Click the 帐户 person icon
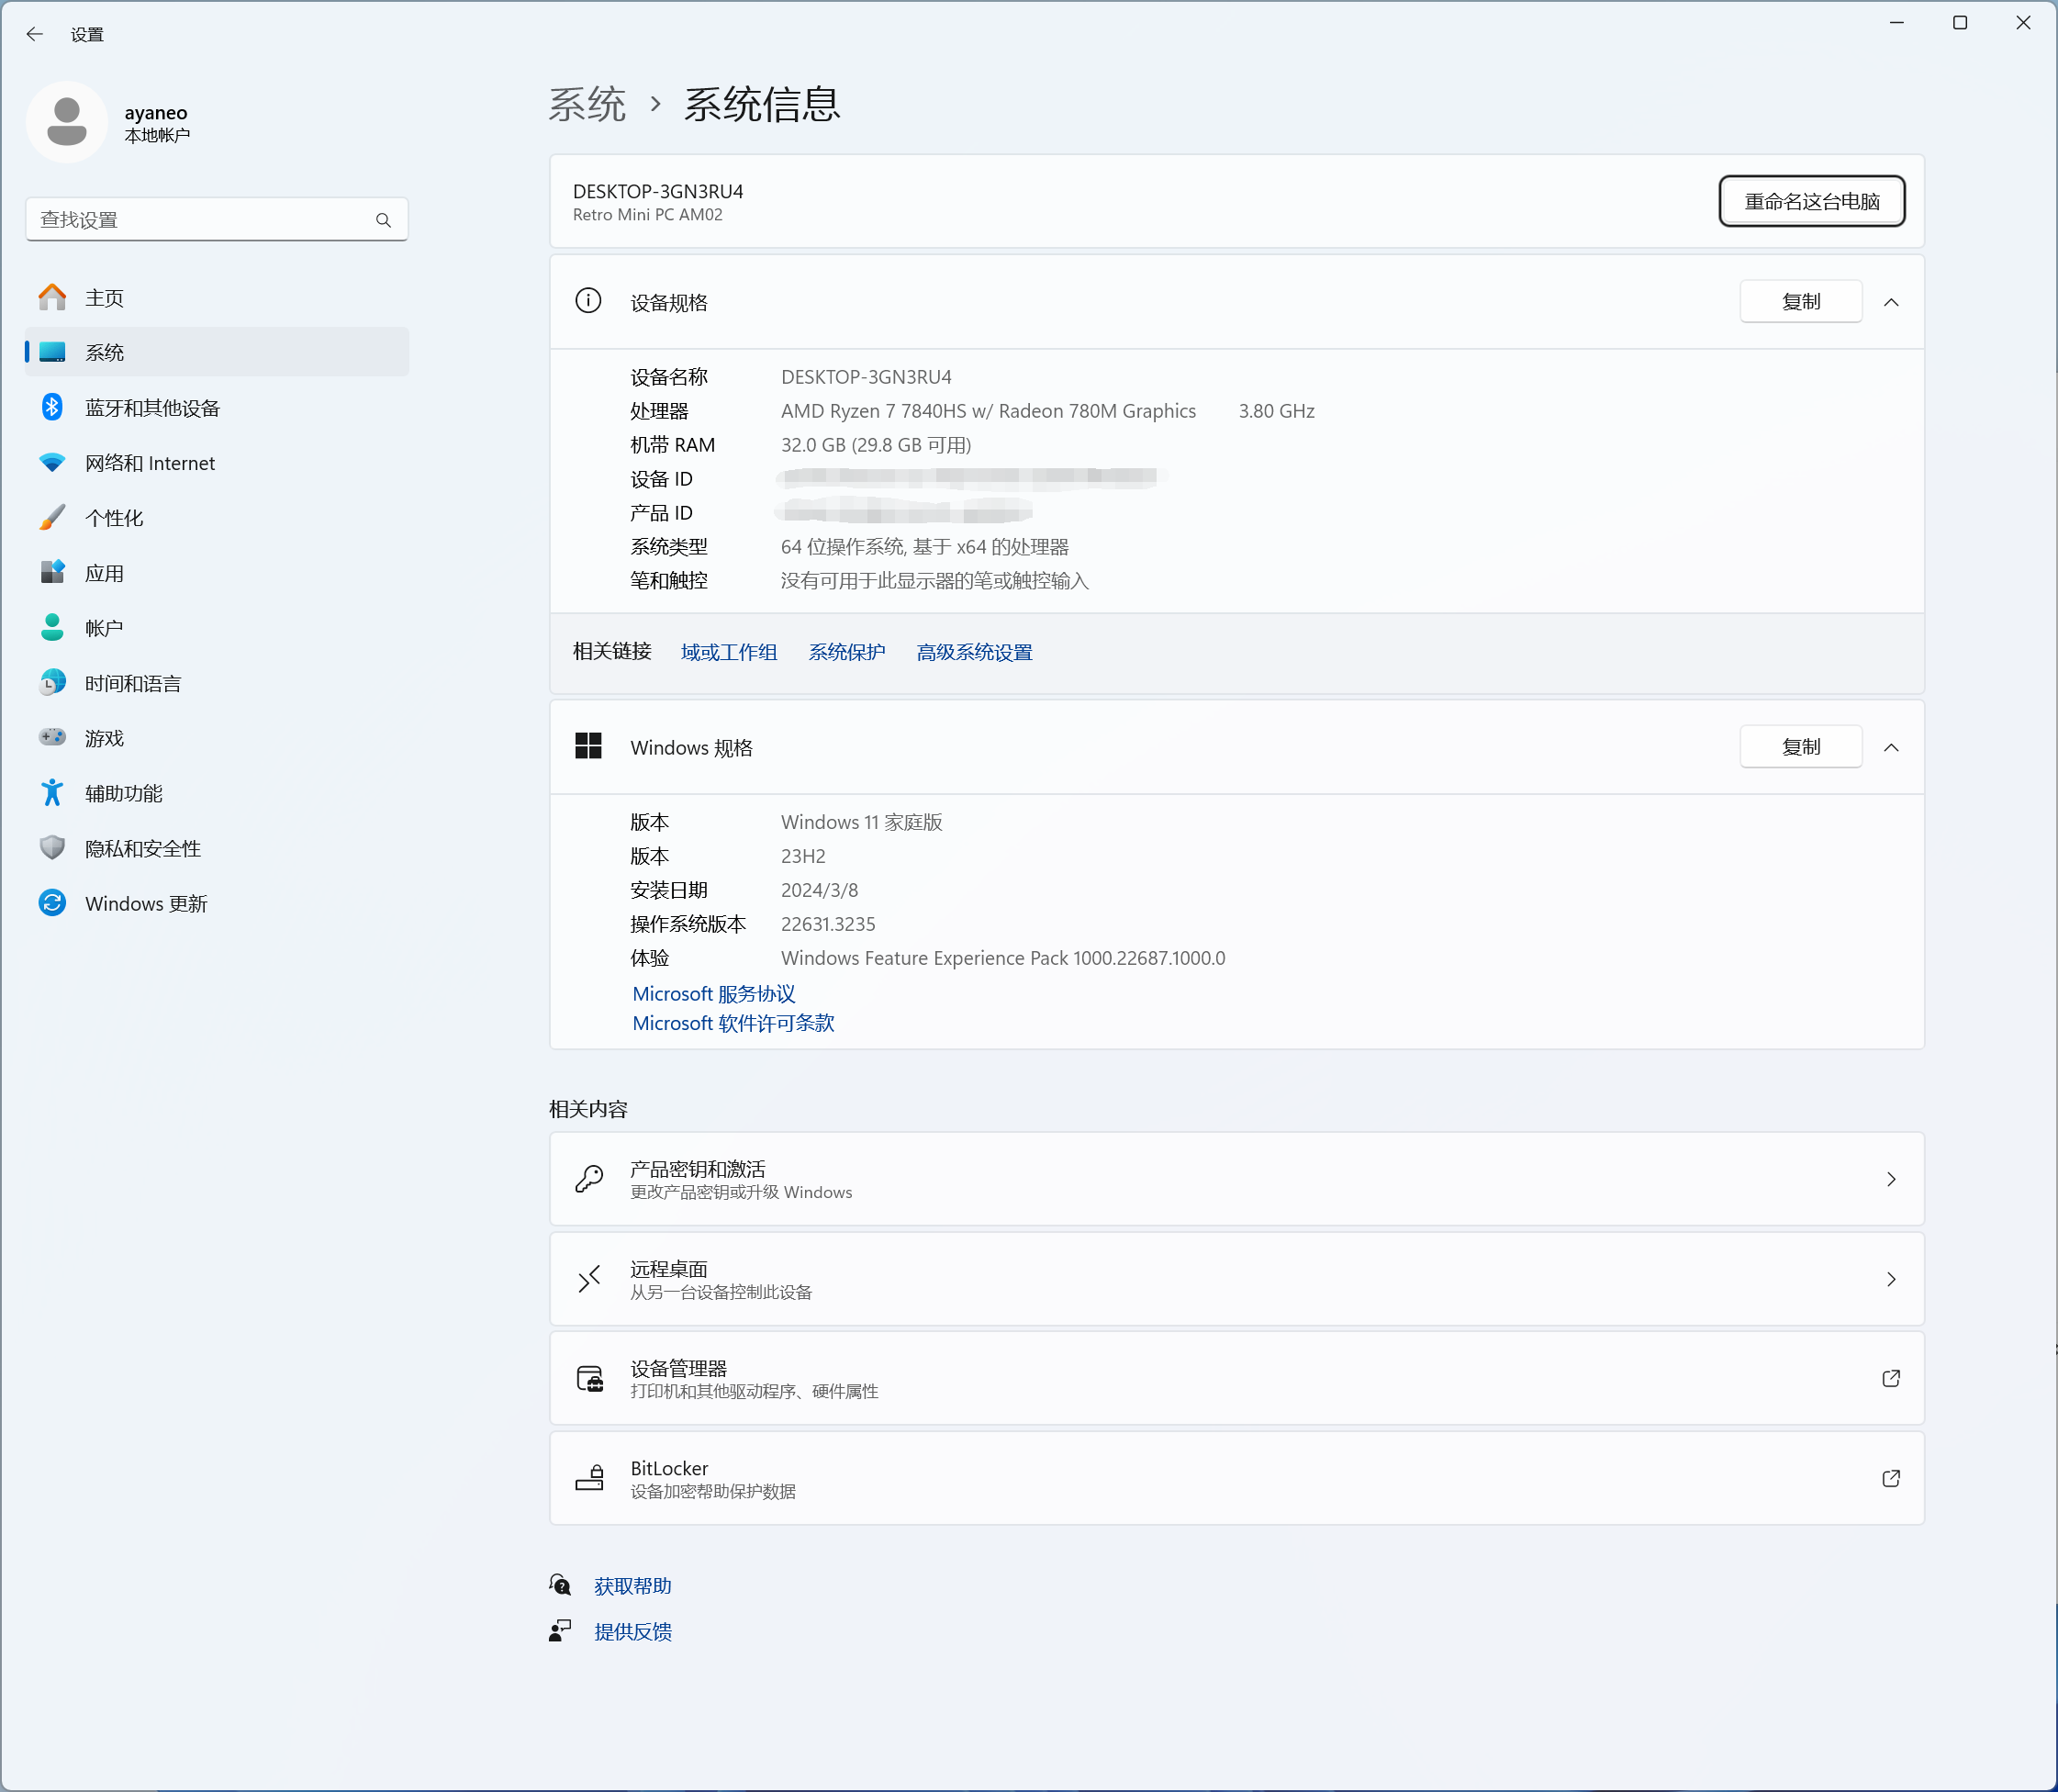 [x=52, y=627]
